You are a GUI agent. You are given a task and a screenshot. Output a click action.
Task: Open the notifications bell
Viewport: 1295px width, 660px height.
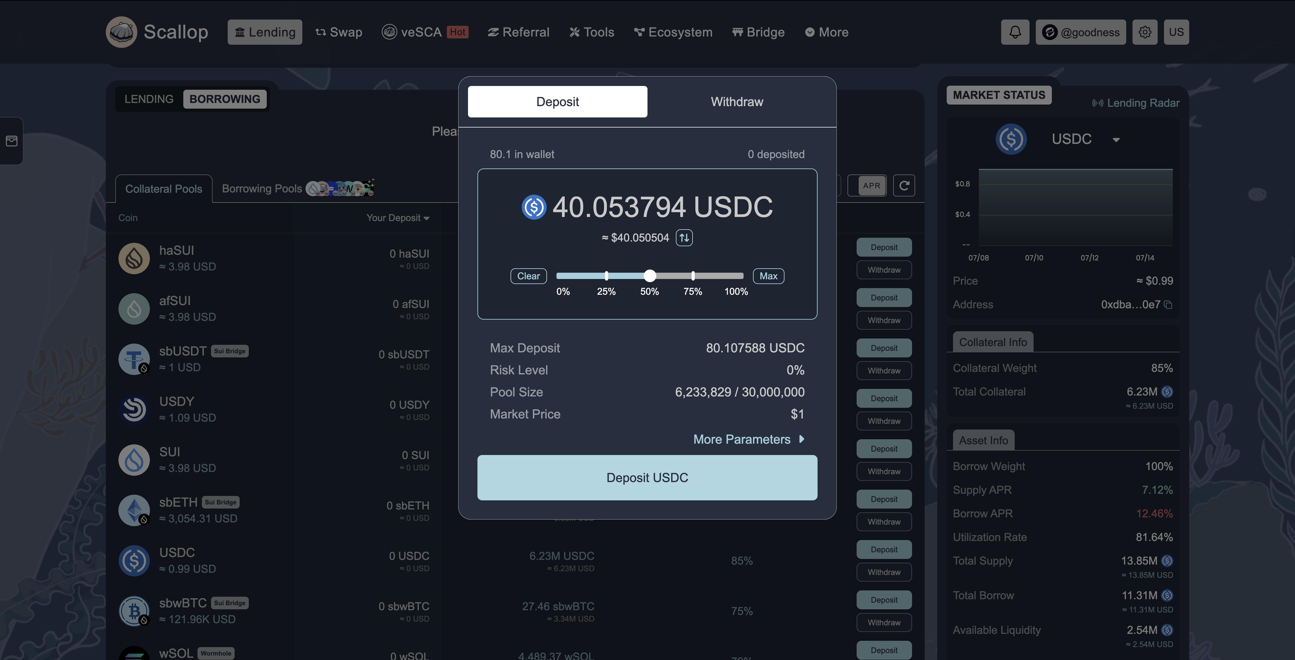(x=1015, y=32)
